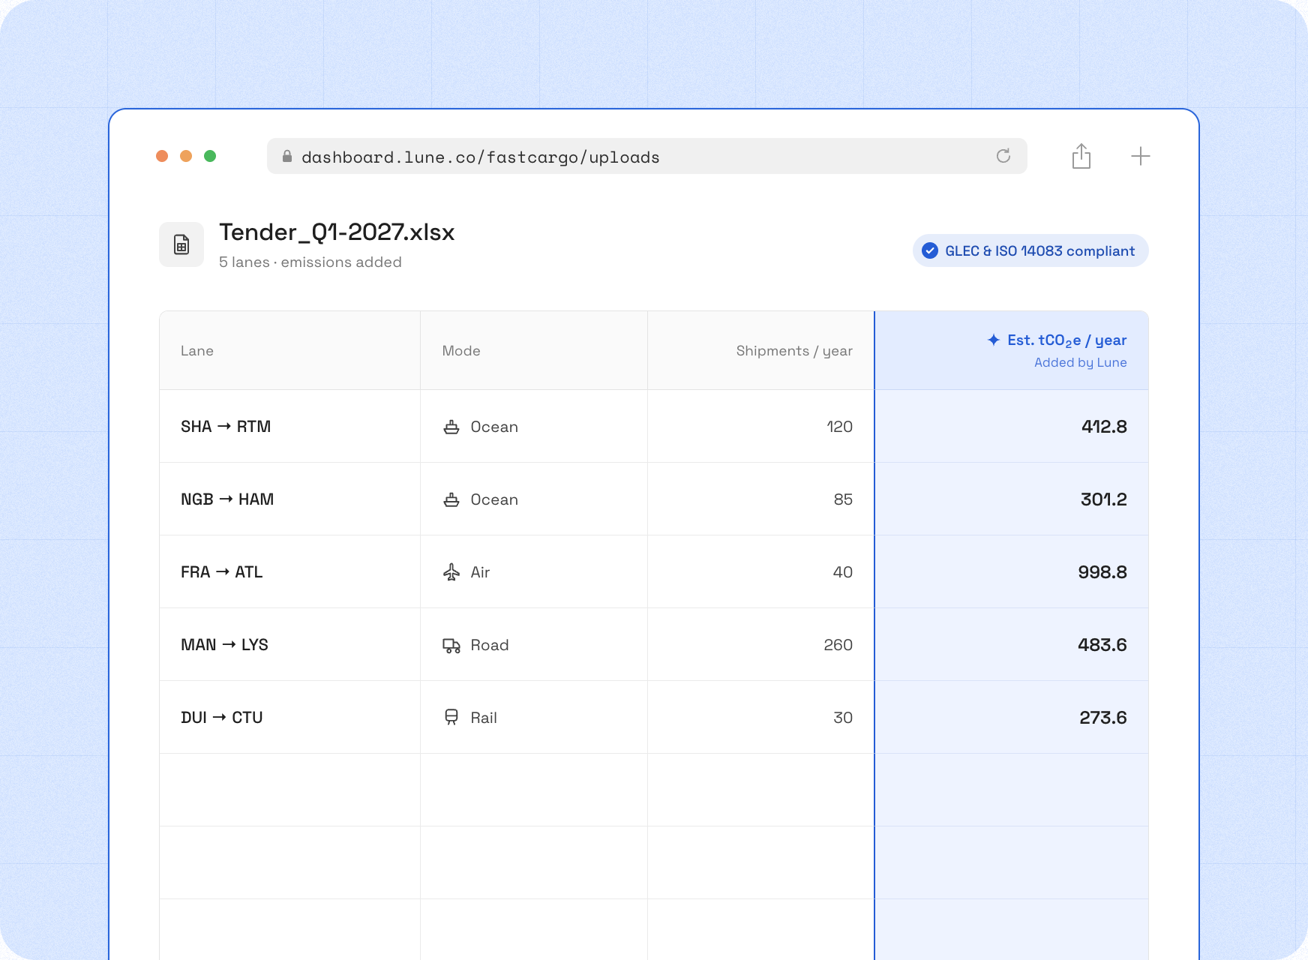1308x960 pixels.
Task: Click the lock icon in address bar
Action: coord(286,156)
